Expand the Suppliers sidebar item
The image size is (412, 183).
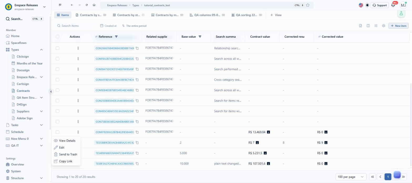pyautogui.click(x=41, y=111)
